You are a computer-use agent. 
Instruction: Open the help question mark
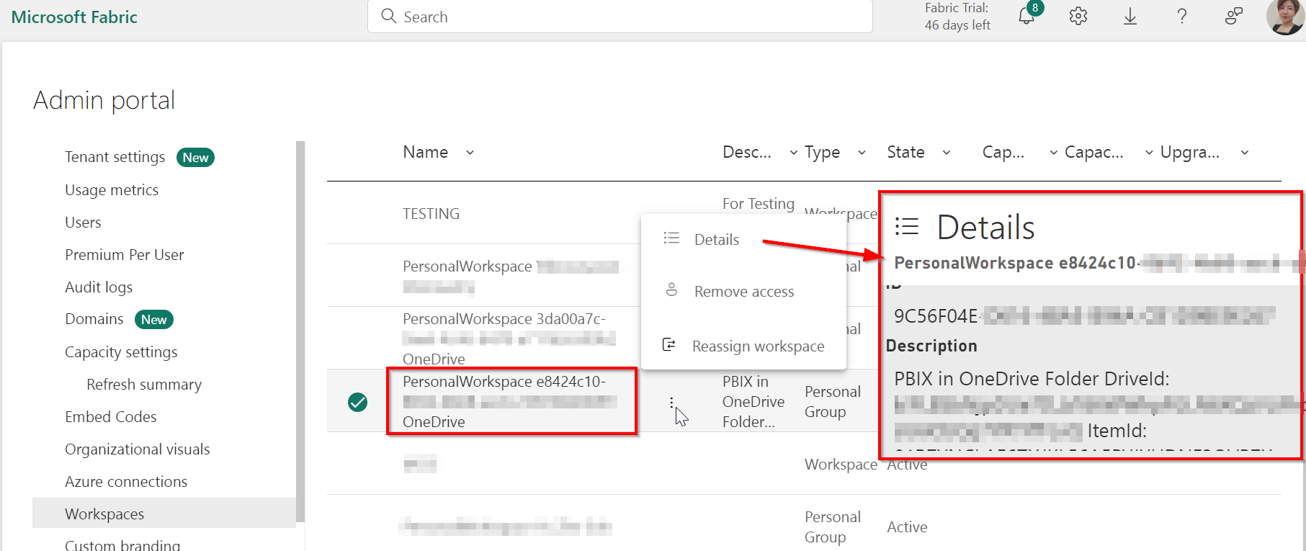pos(1182,17)
